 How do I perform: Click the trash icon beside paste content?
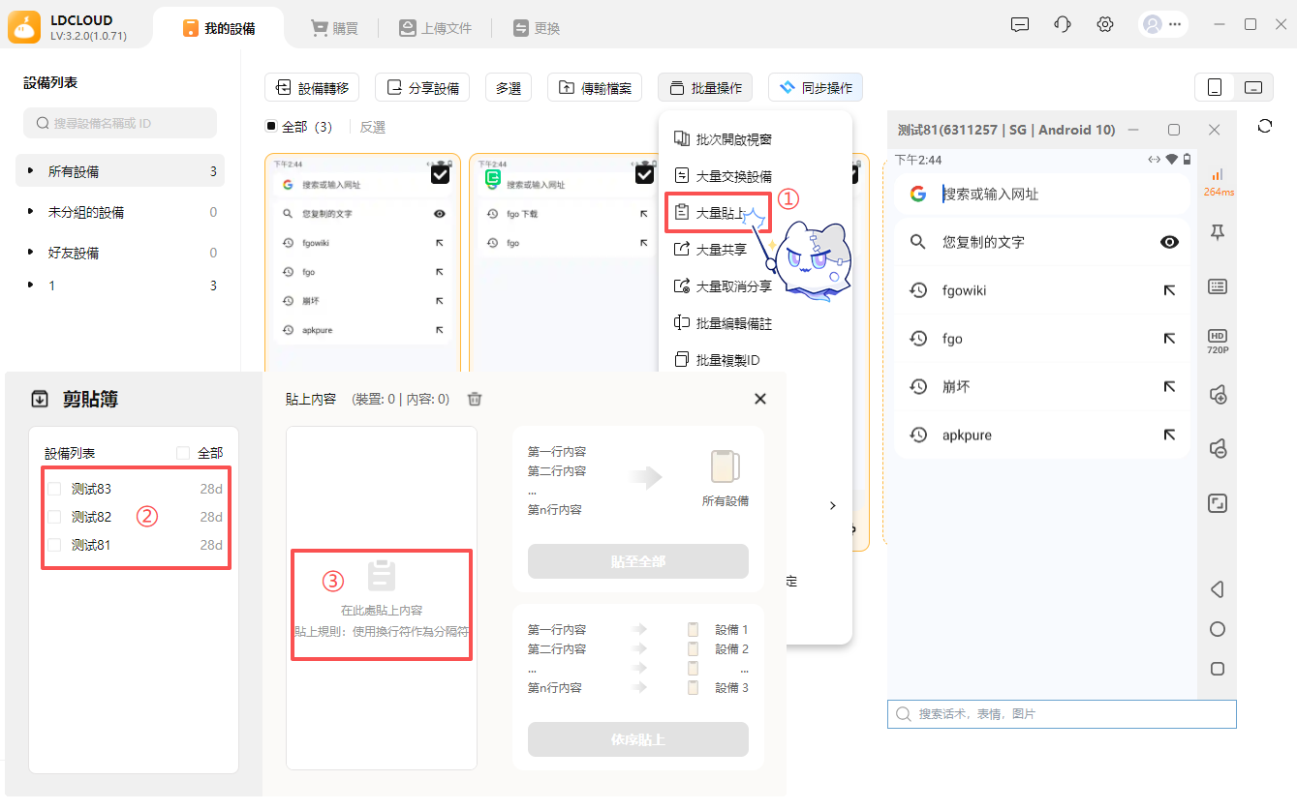point(475,399)
